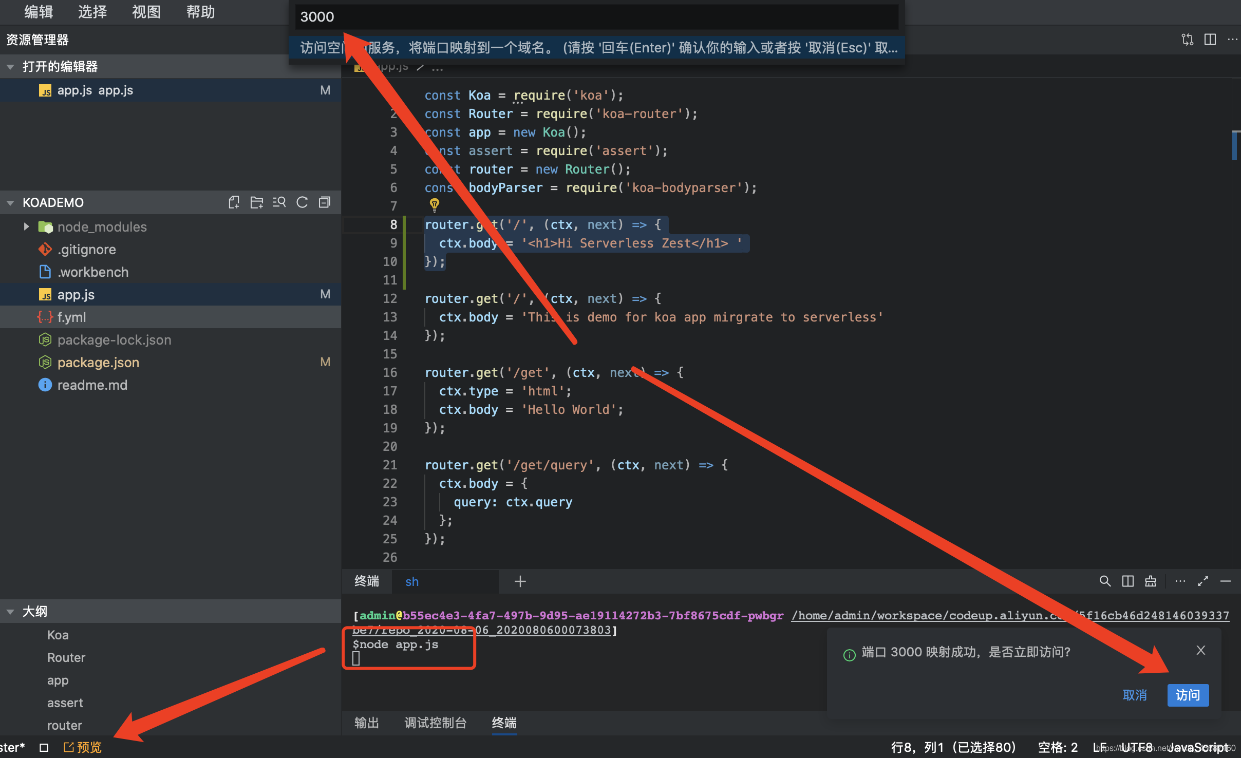Open the 编辑 menu
The height and width of the screenshot is (758, 1241).
pyautogui.click(x=39, y=12)
